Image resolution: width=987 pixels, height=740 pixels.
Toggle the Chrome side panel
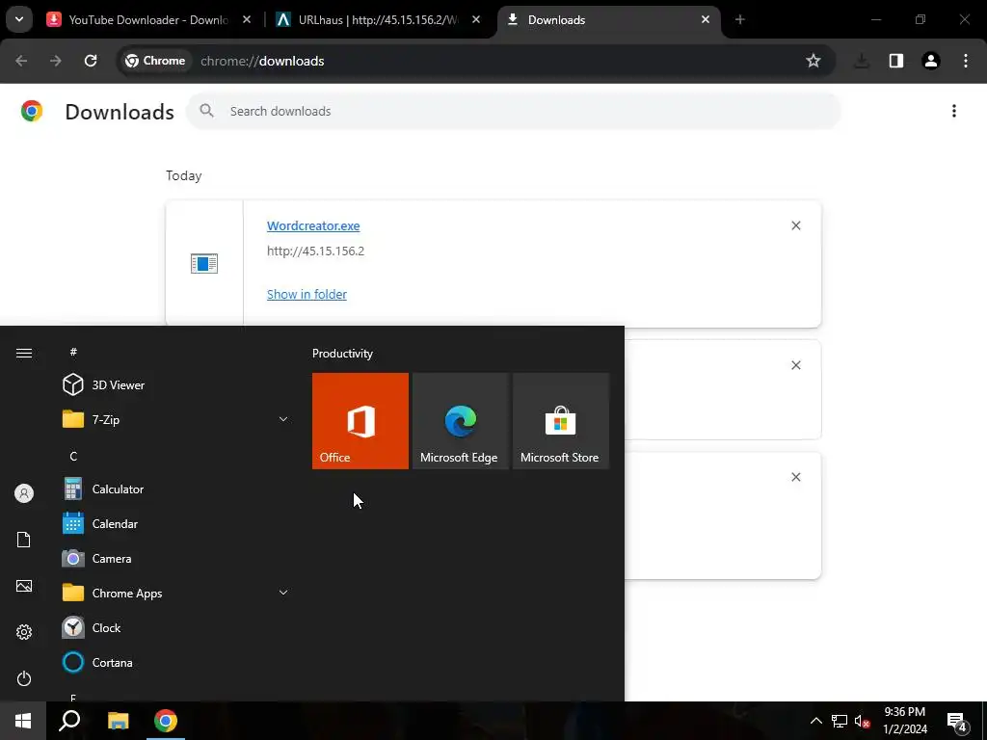(896, 61)
